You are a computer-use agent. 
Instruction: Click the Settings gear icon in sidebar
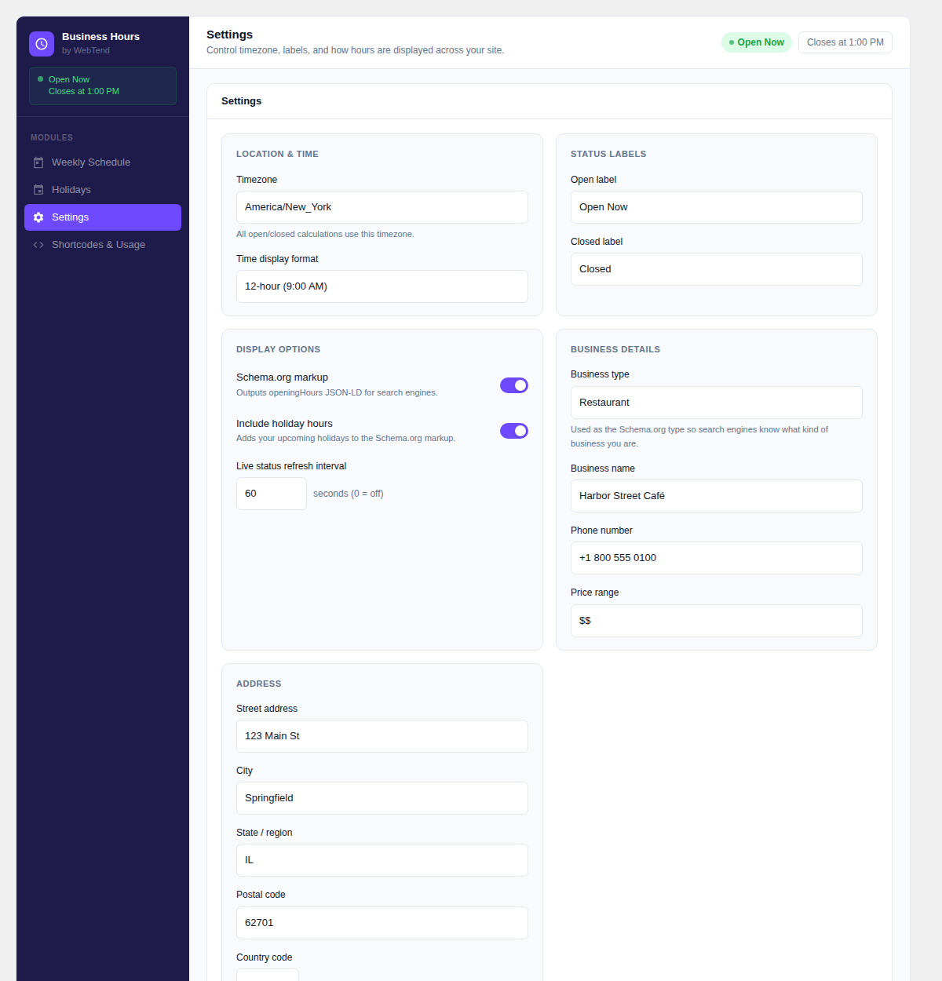38,217
